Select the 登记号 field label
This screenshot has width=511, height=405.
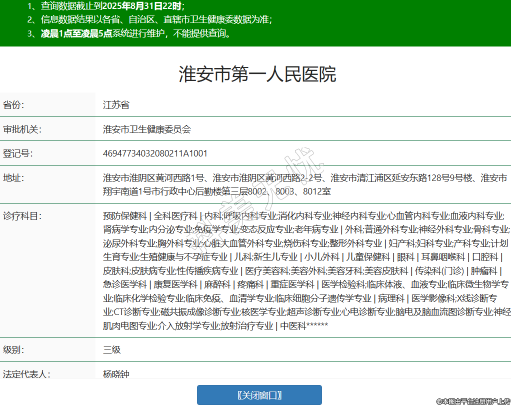(18, 153)
